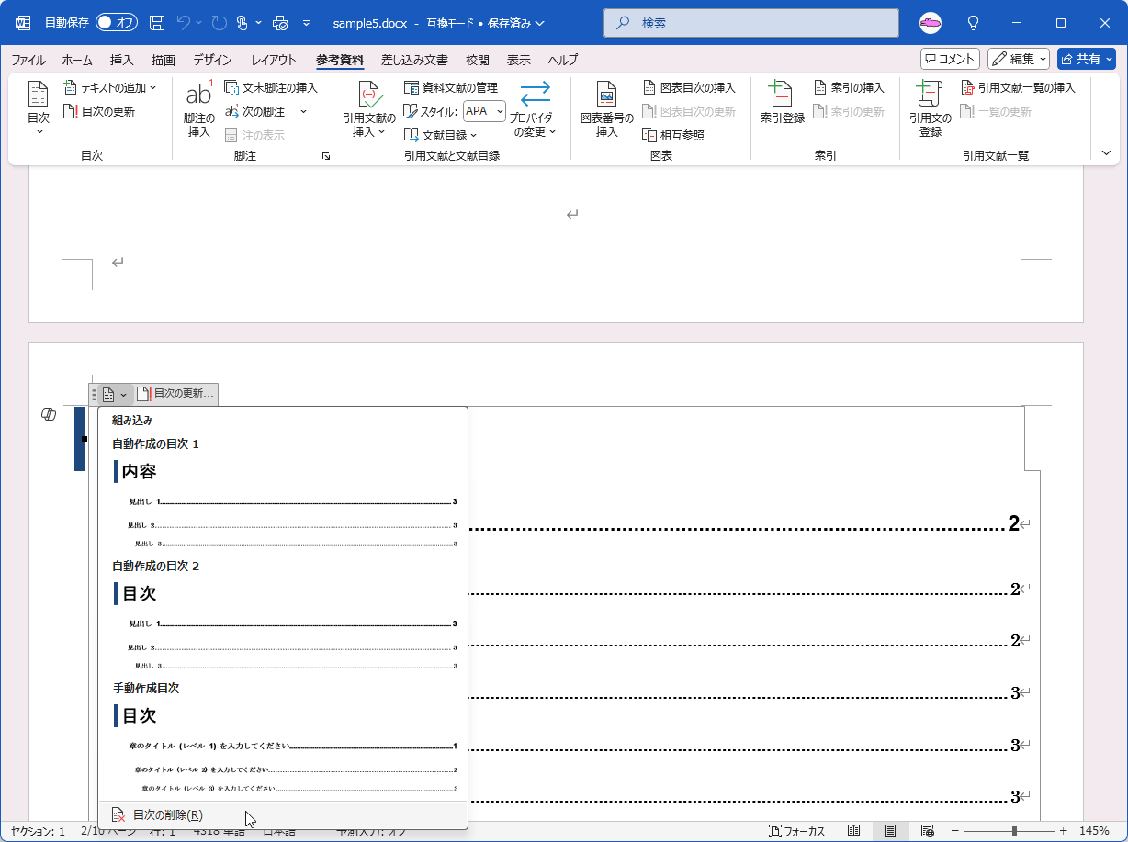The height and width of the screenshot is (842, 1128).
Task: Click 相互参照 cross-reference icon
Action: tap(673, 135)
